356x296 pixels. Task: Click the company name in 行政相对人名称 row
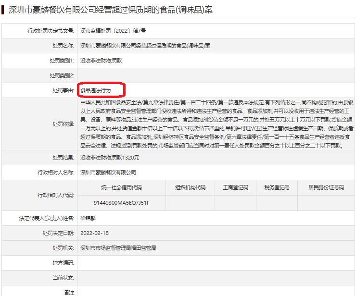(108, 173)
